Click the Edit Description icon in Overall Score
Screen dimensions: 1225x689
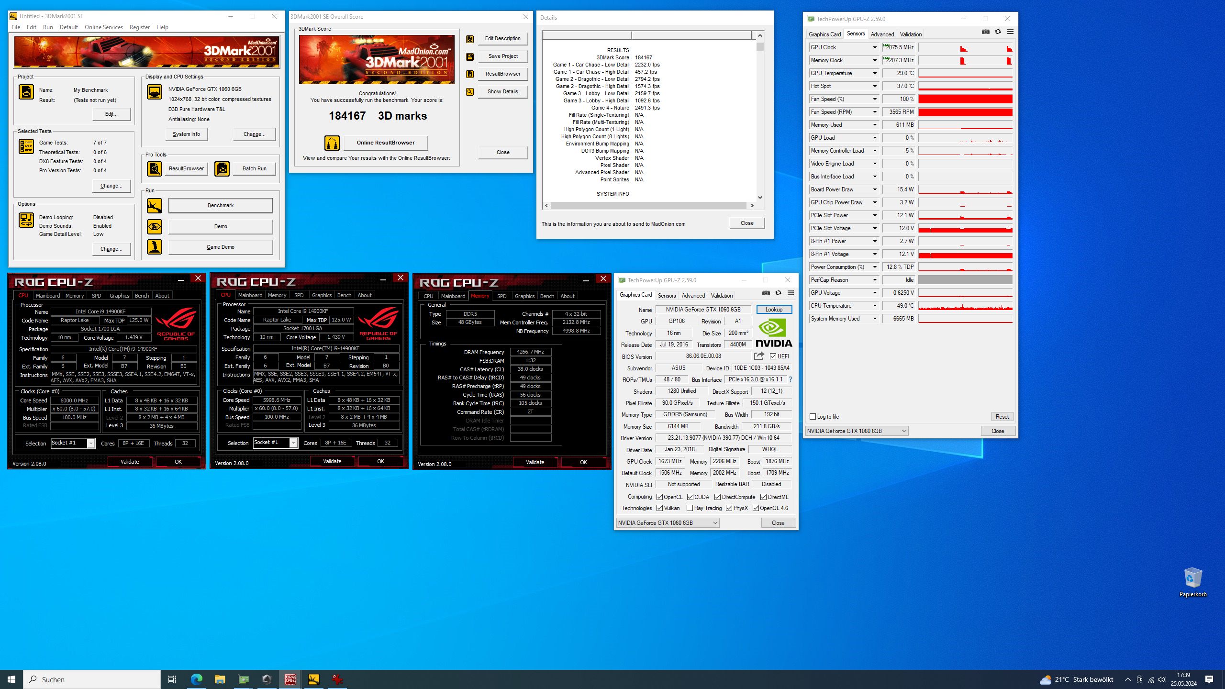[470, 39]
